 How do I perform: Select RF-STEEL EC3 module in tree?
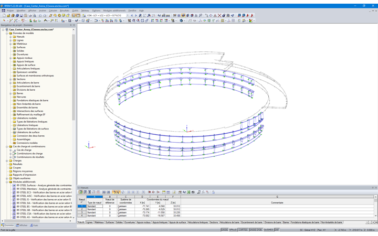(44, 192)
